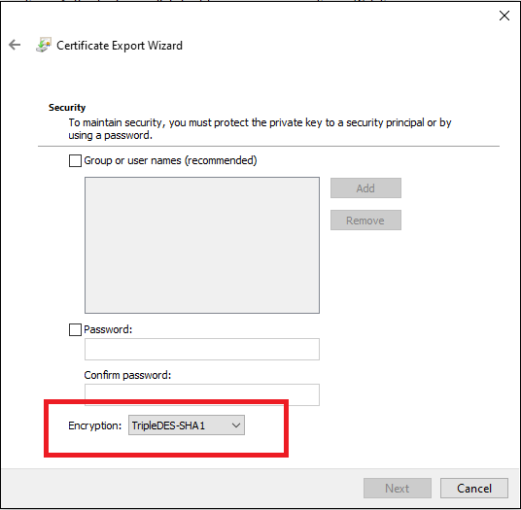Click the Security heading text
The width and height of the screenshot is (521, 510).
pyautogui.click(x=67, y=108)
